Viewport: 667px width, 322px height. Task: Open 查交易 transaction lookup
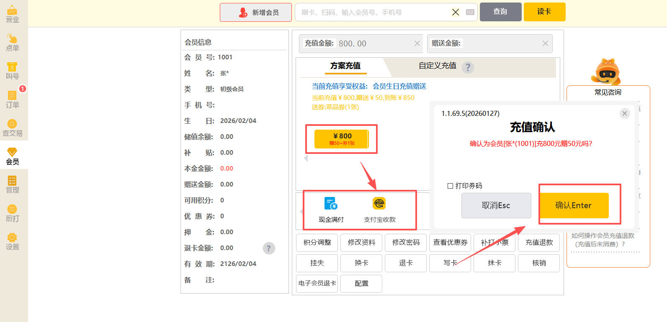point(13,128)
